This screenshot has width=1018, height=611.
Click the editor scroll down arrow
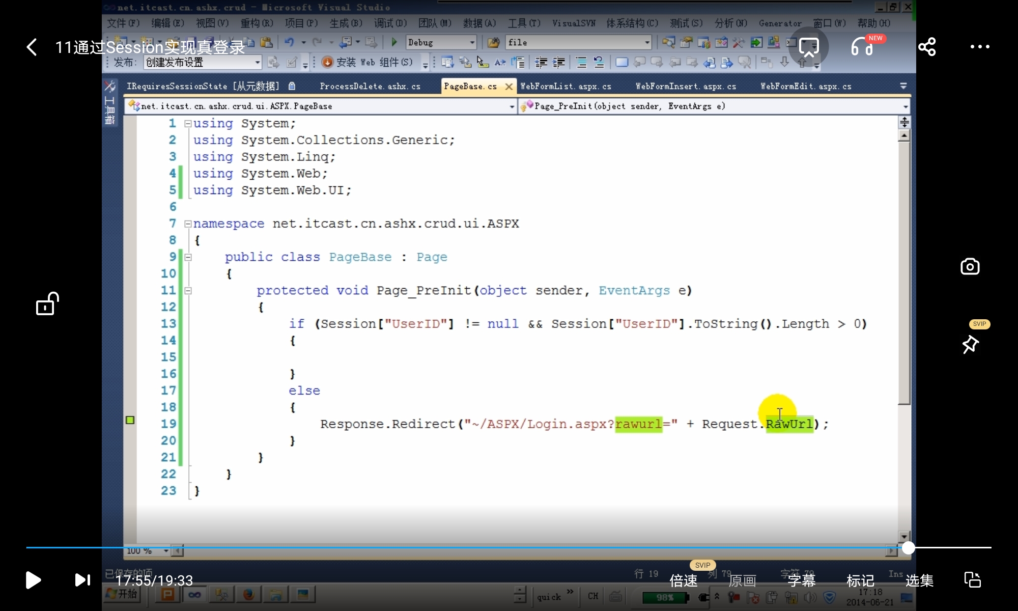tap(904, 536)
